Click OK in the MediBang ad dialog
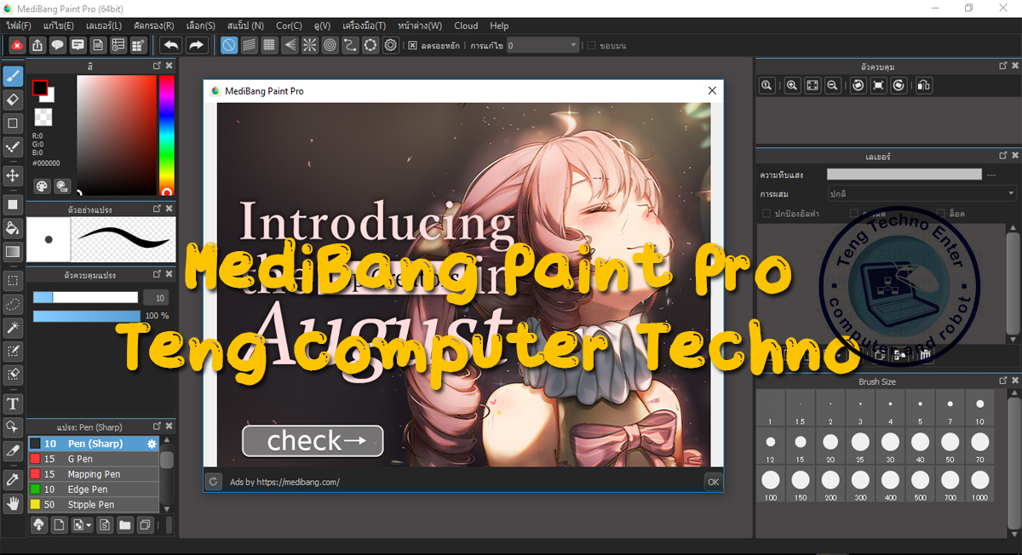 [713, 482]
